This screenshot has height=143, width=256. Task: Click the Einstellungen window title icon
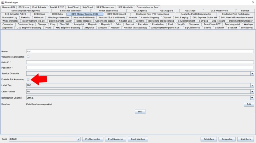tap(3, 2)
